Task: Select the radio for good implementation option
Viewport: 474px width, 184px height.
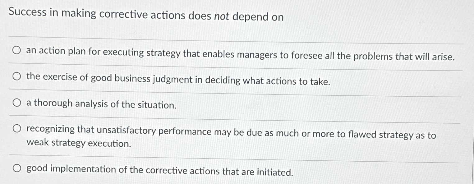Action: pyautogui.click(x=16, y=168)
